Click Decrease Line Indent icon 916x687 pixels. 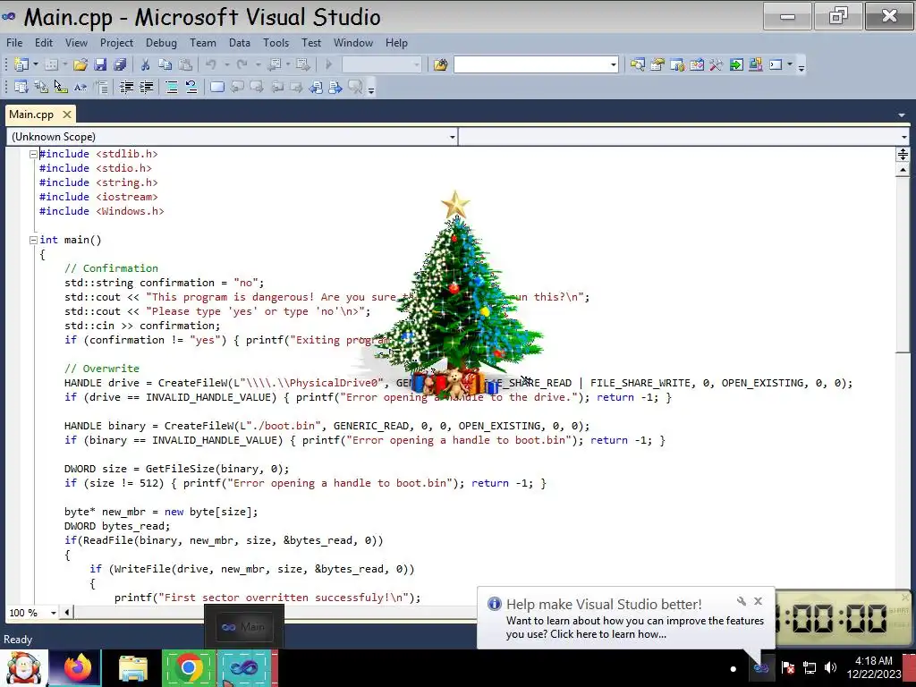[x=126, y=88]
